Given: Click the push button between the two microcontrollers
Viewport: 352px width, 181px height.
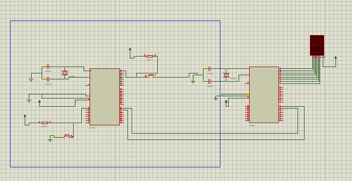Looking at the screenshot, I should point(151,76).
